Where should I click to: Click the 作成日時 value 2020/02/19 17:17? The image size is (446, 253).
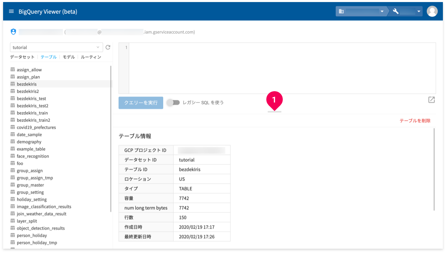197,227
